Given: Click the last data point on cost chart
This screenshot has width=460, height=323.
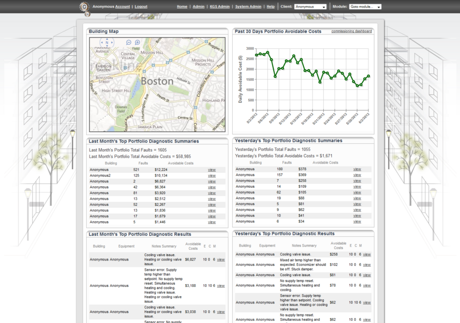Looking at the screenshot, I should click(x=368, y=76).
